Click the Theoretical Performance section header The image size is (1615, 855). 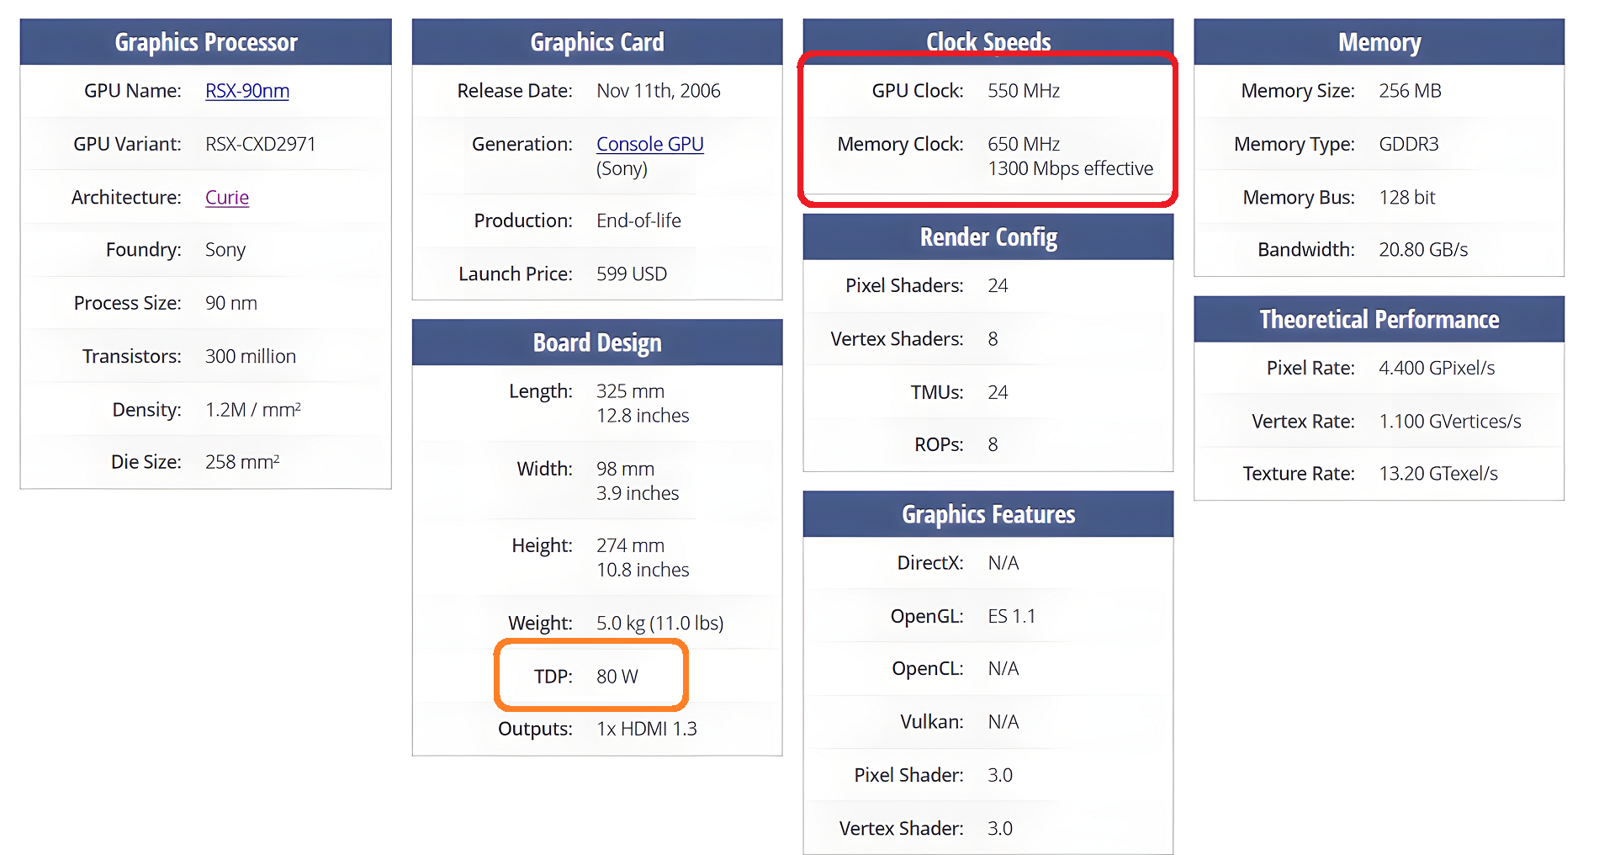pyautogui.click(x=1379, y=319)
